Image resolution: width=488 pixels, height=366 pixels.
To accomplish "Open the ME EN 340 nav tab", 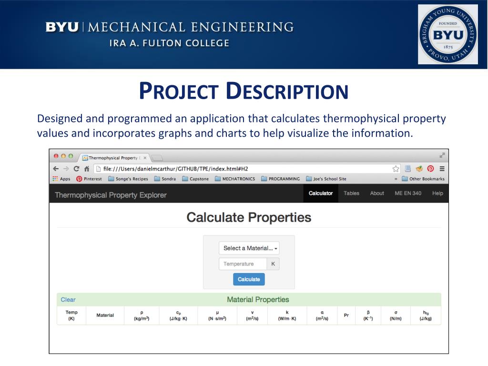I will tap(408, 193).
